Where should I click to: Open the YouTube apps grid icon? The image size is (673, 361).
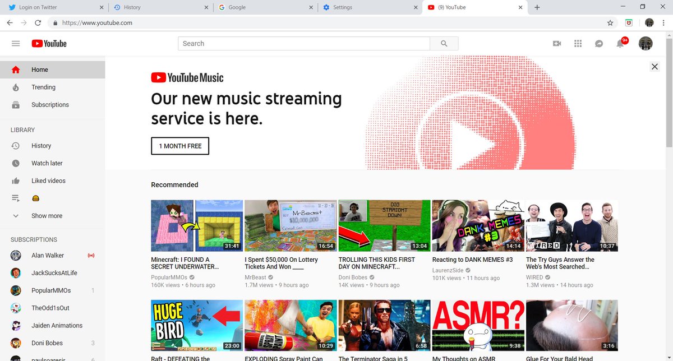tap(578, 43)
